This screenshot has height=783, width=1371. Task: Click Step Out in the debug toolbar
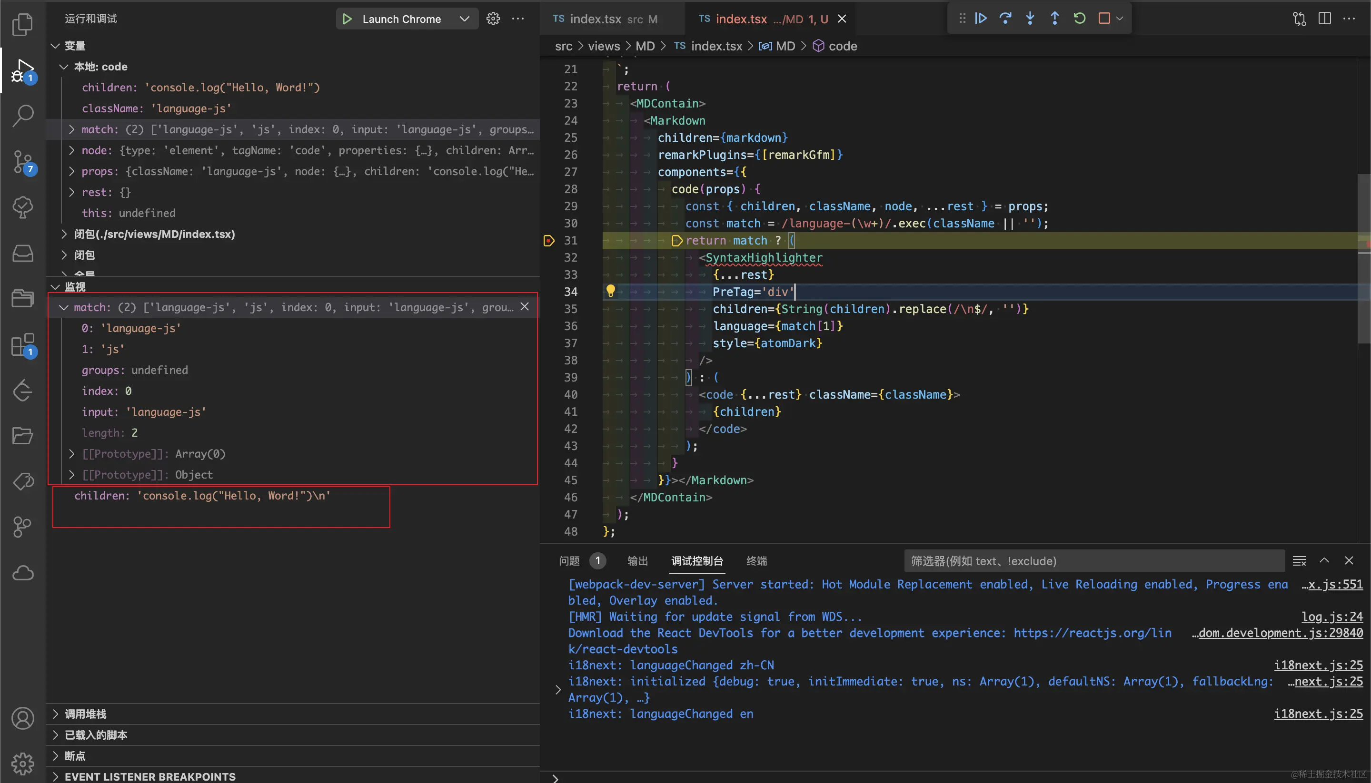1054,18
